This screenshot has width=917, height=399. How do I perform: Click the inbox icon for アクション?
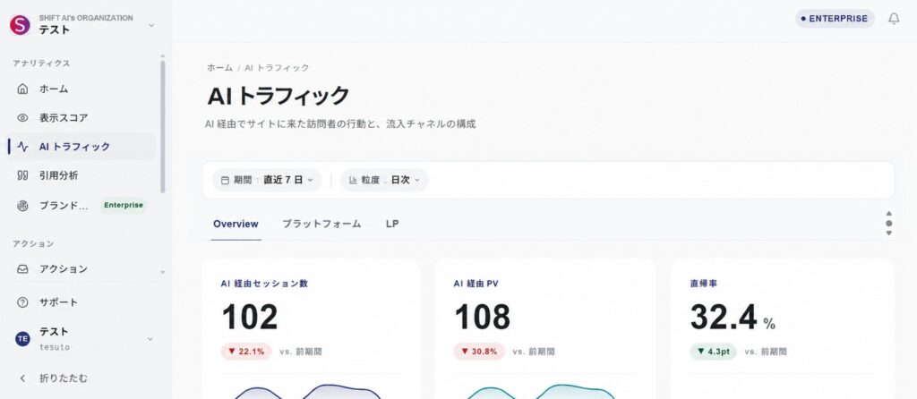[x=22, y=269]
